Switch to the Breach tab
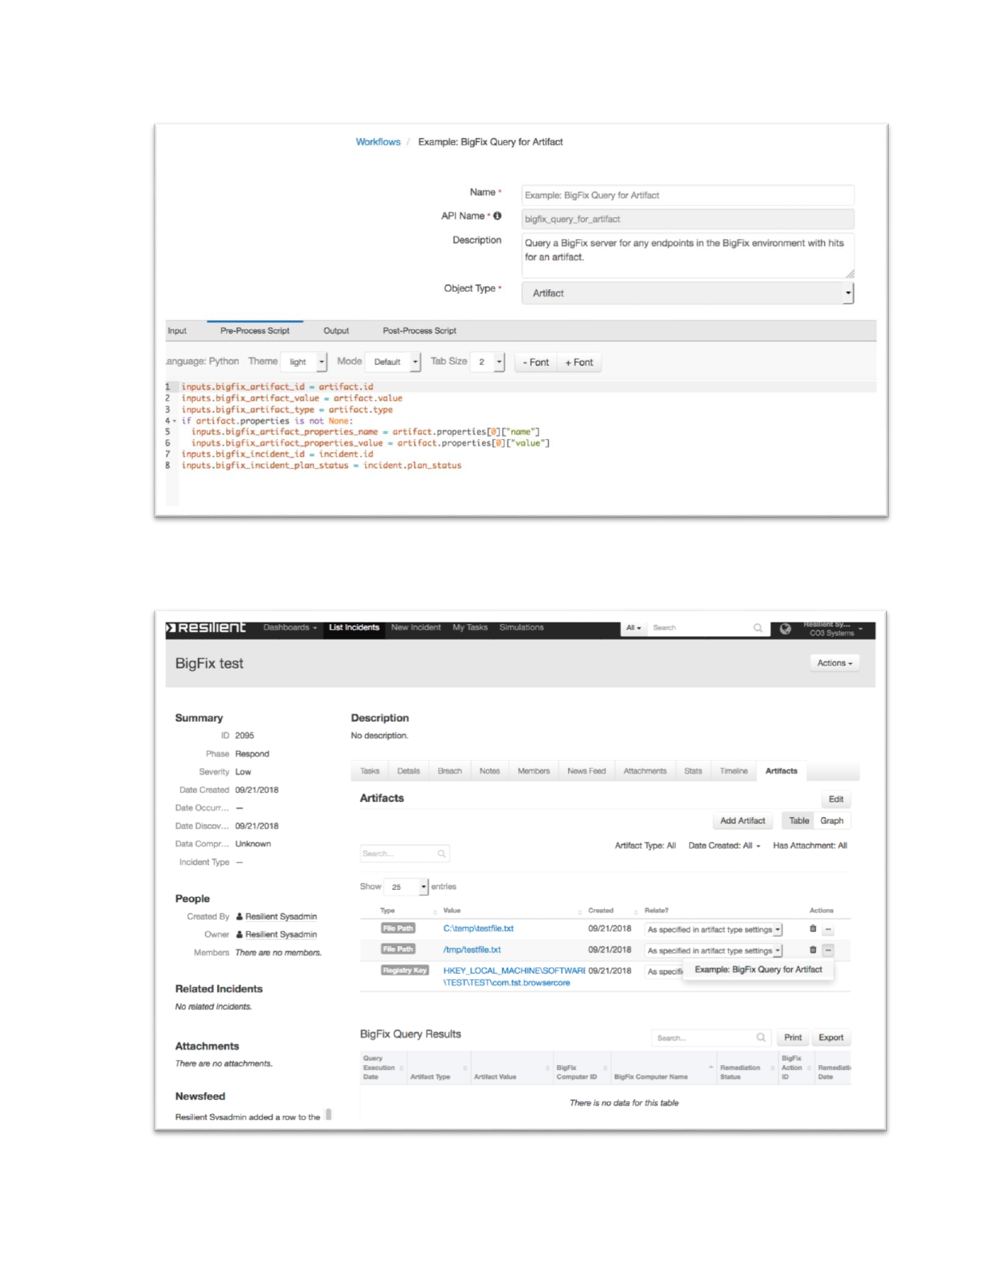Screen dimensions: 988x1279 450,771
